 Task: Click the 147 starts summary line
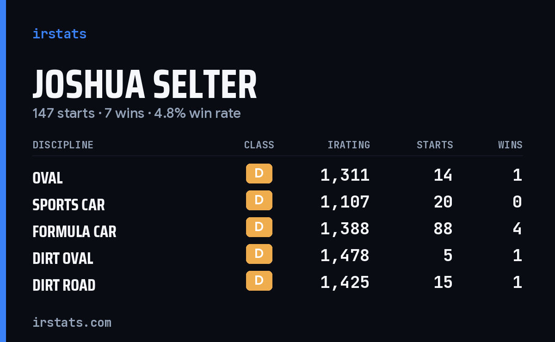coord(136,113)
